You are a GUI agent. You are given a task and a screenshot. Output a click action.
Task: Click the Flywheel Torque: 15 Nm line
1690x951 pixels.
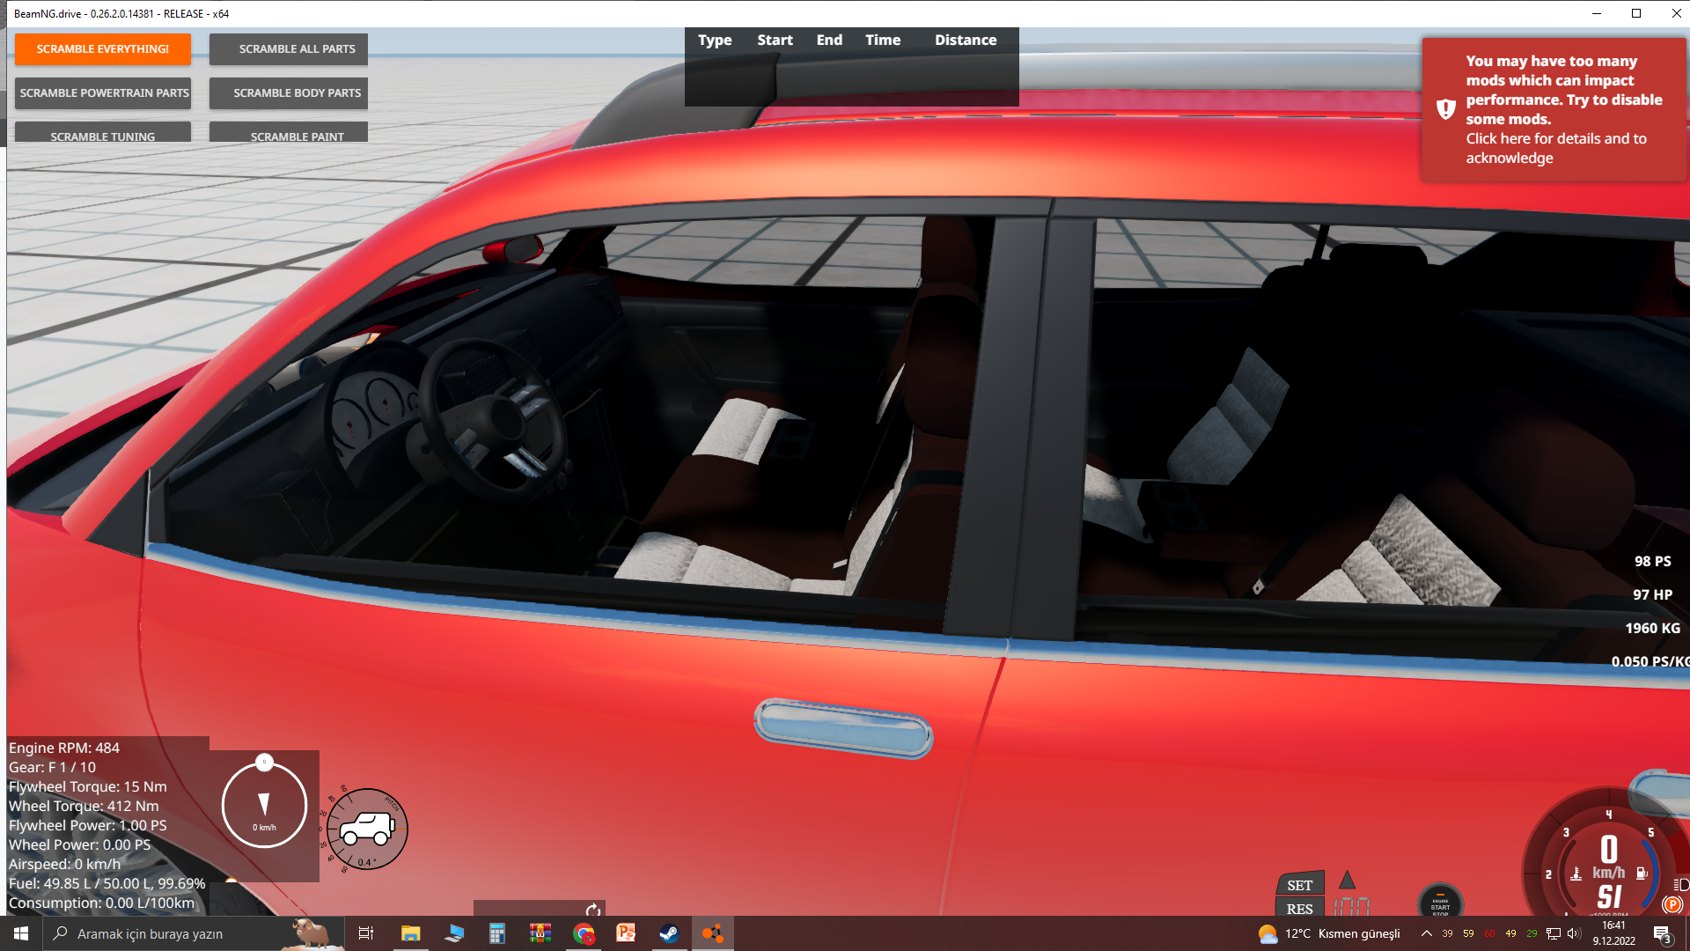(87, 786)
